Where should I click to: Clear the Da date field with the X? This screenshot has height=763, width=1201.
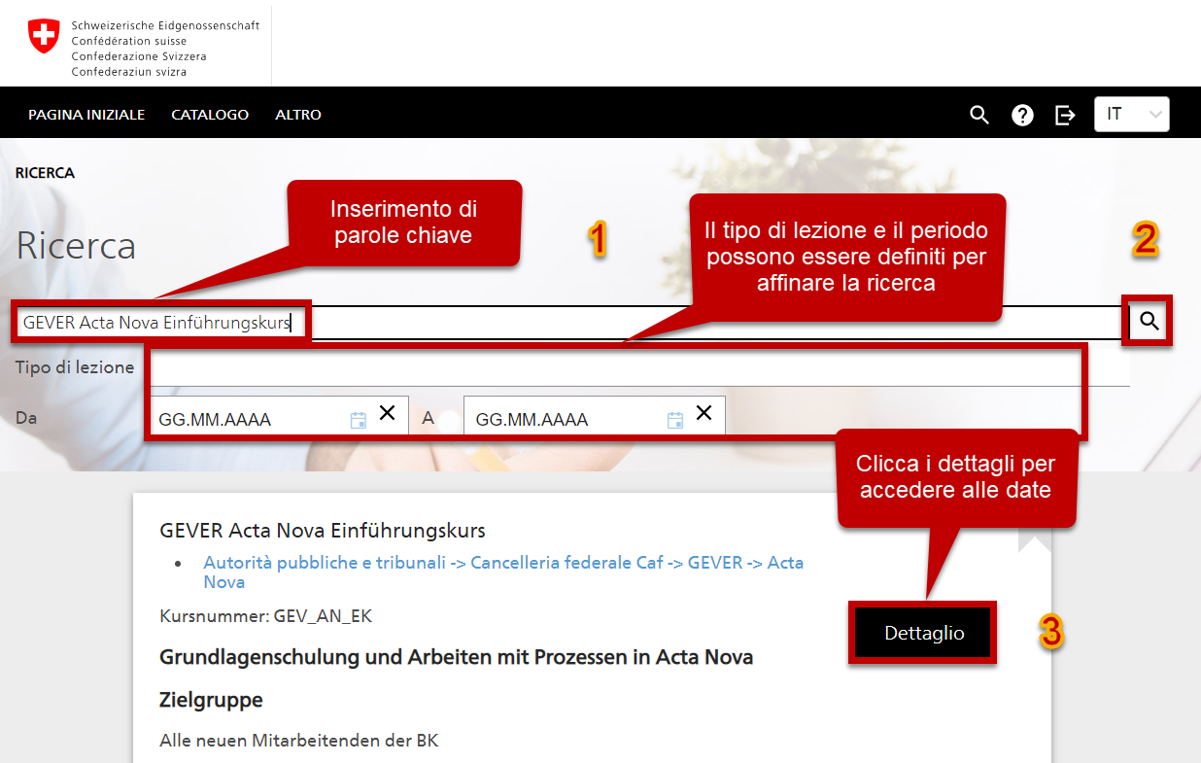(387, 413)
